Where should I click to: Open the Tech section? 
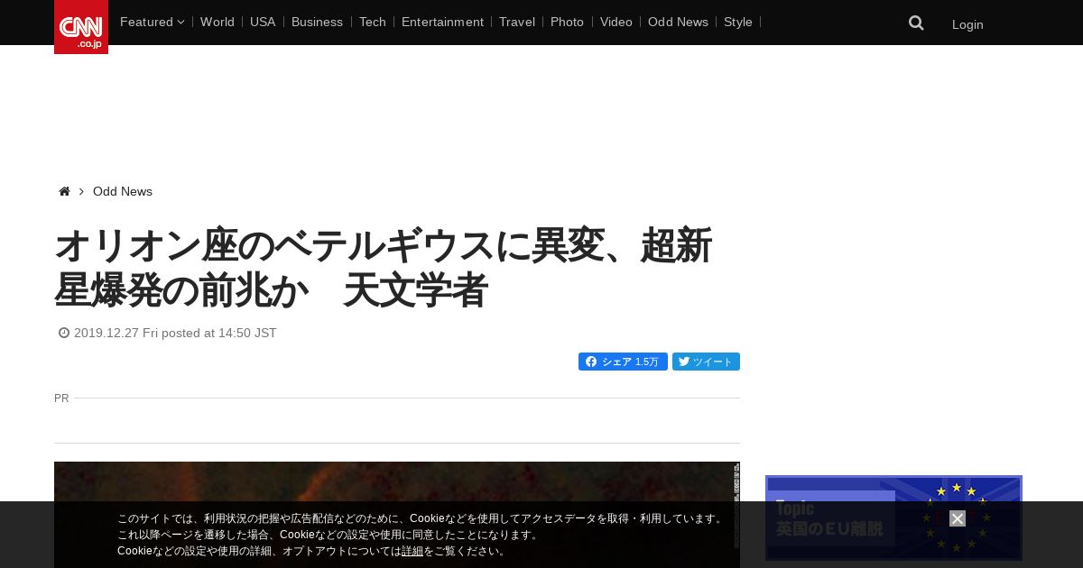[372, 22]
